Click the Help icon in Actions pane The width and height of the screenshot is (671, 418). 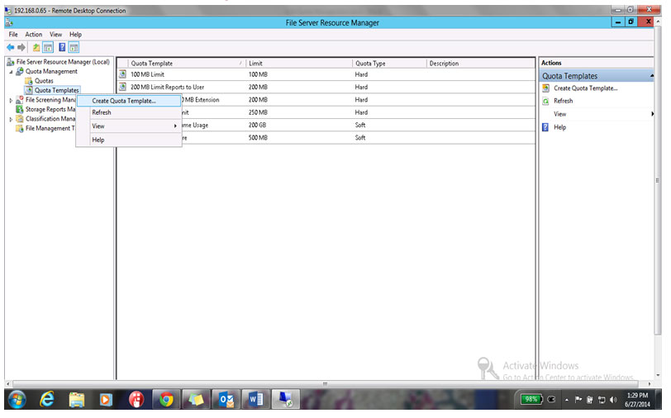(x=545, y=127)
